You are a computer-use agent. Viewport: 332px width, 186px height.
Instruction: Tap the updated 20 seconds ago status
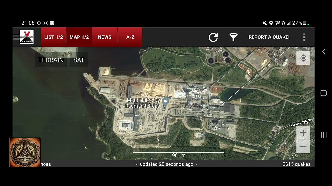pyautogui.click(x=167, y=164)
